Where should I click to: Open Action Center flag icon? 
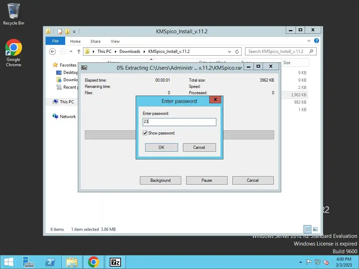pyautogui.click(x=309, y=262)
